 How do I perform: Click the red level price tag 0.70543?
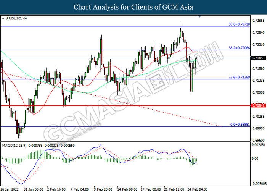pos(258,105)
